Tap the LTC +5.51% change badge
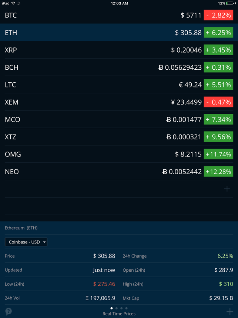This screenshot has height=318, width=238. click(218, 85)
